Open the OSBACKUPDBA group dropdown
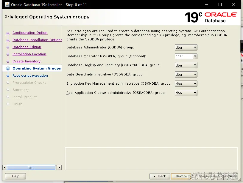Screen dimensions: 243x183 (x=186, y=65)
